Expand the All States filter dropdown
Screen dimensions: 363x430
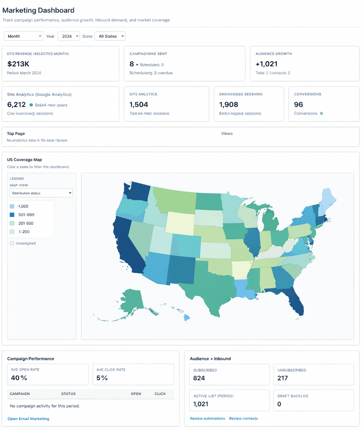pyautogui.click(x=110, y=36)
